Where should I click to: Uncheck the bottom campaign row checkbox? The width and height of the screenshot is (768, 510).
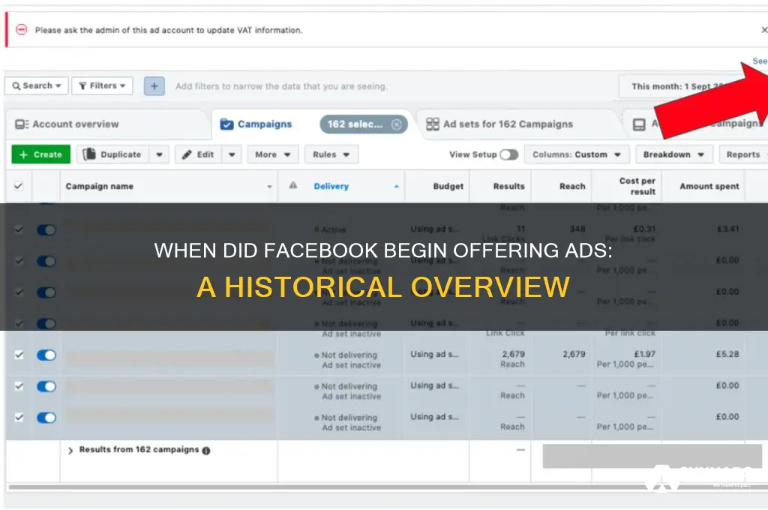coord(19,418)
